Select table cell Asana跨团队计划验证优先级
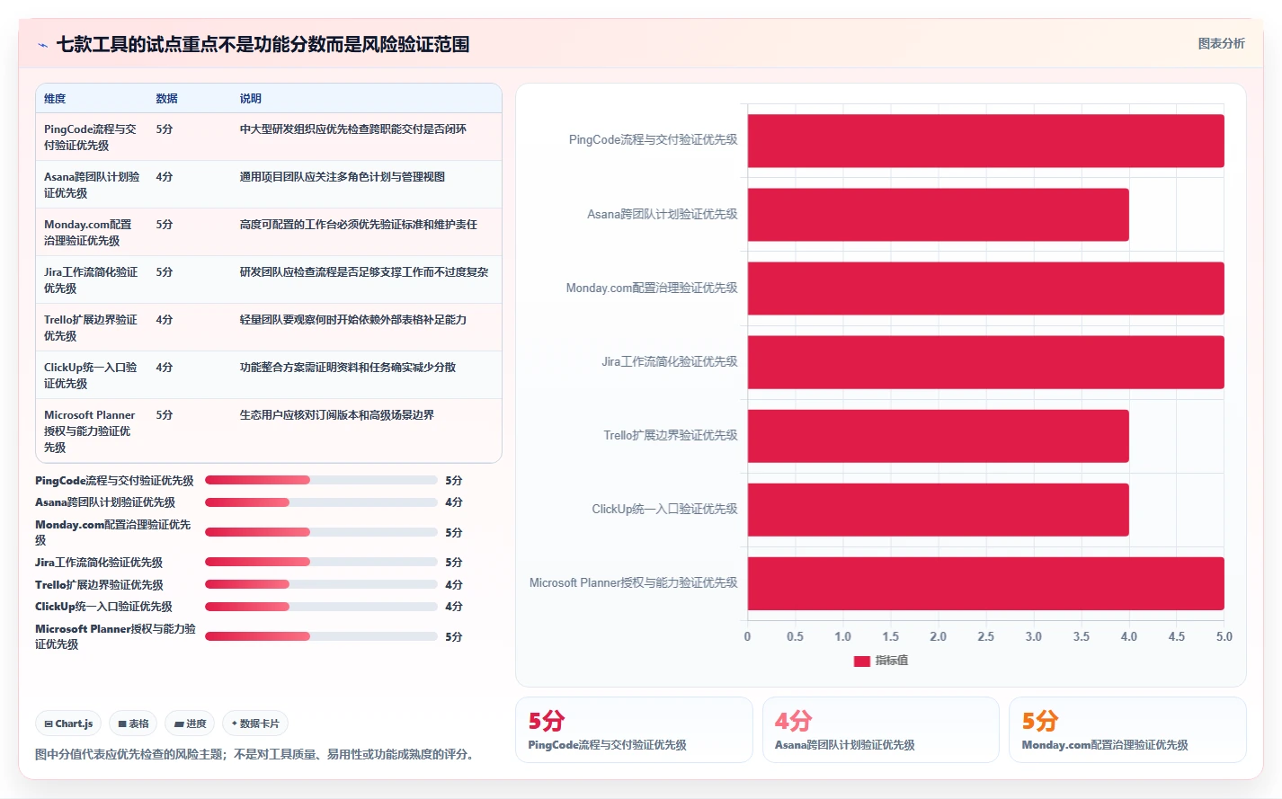 (92, 185)
